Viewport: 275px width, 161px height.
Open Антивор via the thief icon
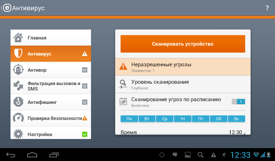[19, 70]
